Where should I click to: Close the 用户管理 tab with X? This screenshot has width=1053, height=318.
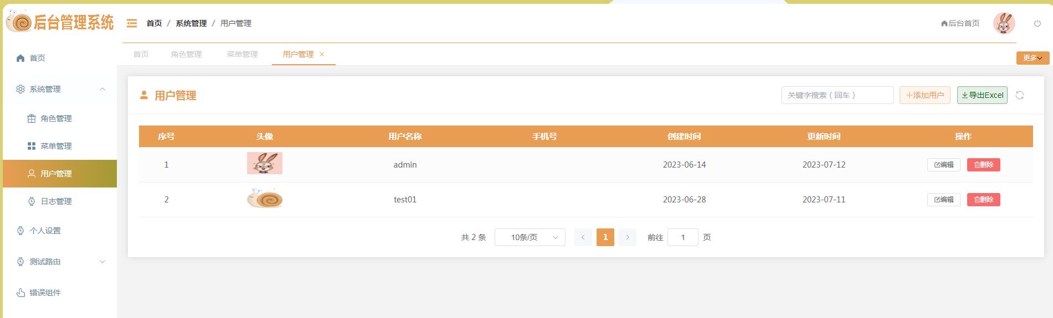tap(322, 54)
